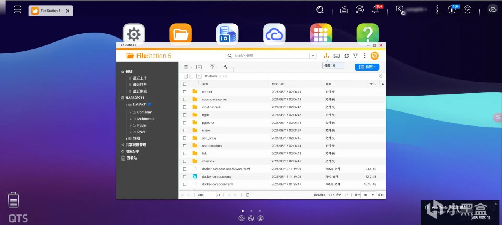502x225 pixels.
Task: Open the 快照 snapshot dropdown button
Action: (367, 67)
